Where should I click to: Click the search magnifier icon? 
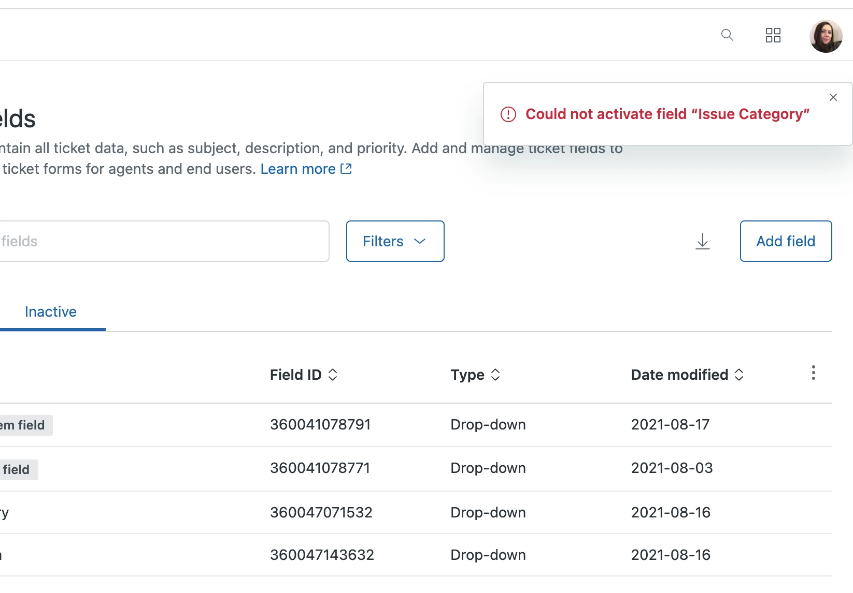(x=727, y=35)
